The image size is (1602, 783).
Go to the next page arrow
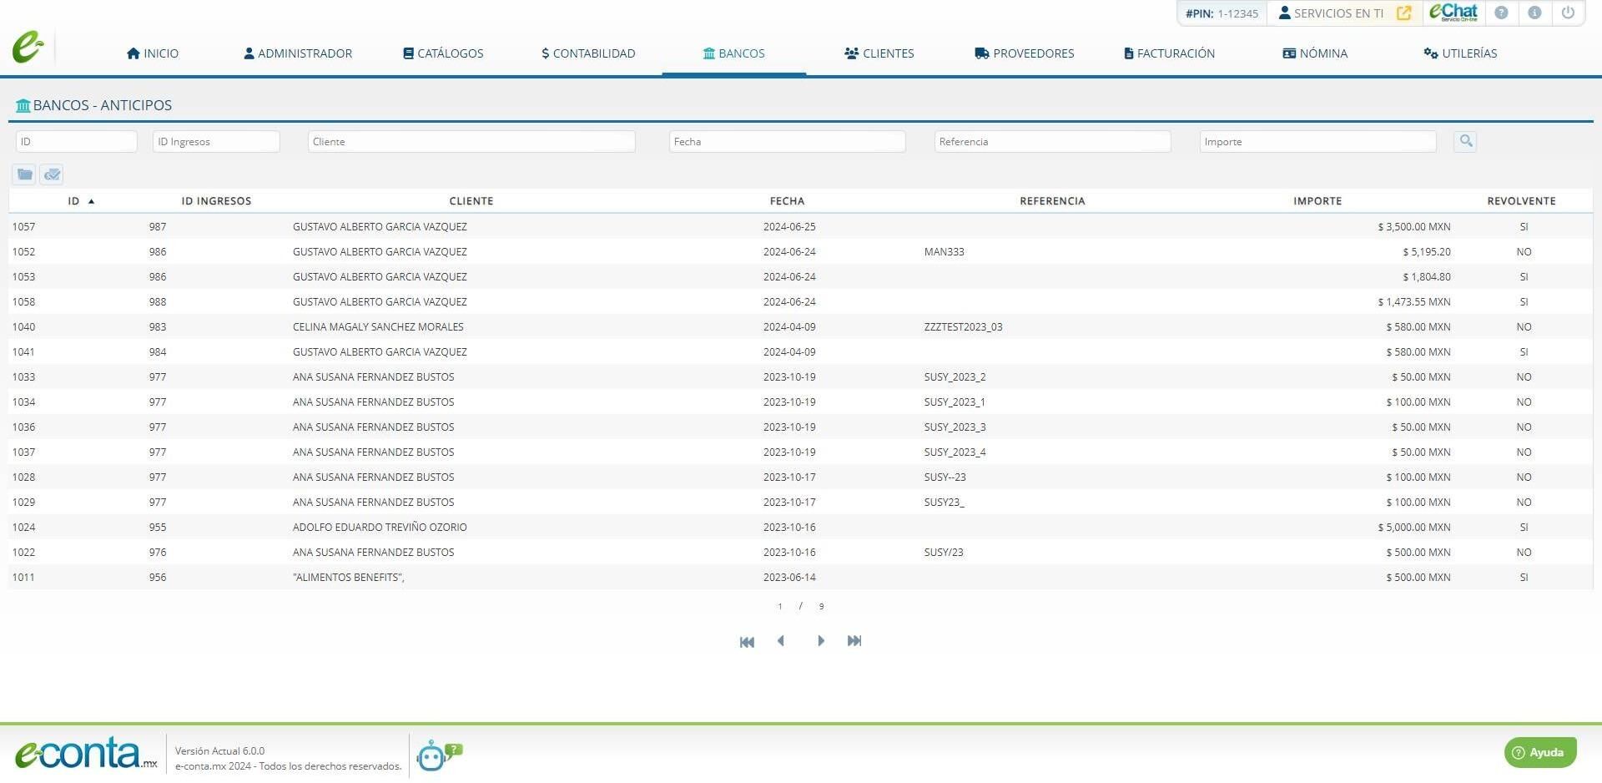point(821,641)
